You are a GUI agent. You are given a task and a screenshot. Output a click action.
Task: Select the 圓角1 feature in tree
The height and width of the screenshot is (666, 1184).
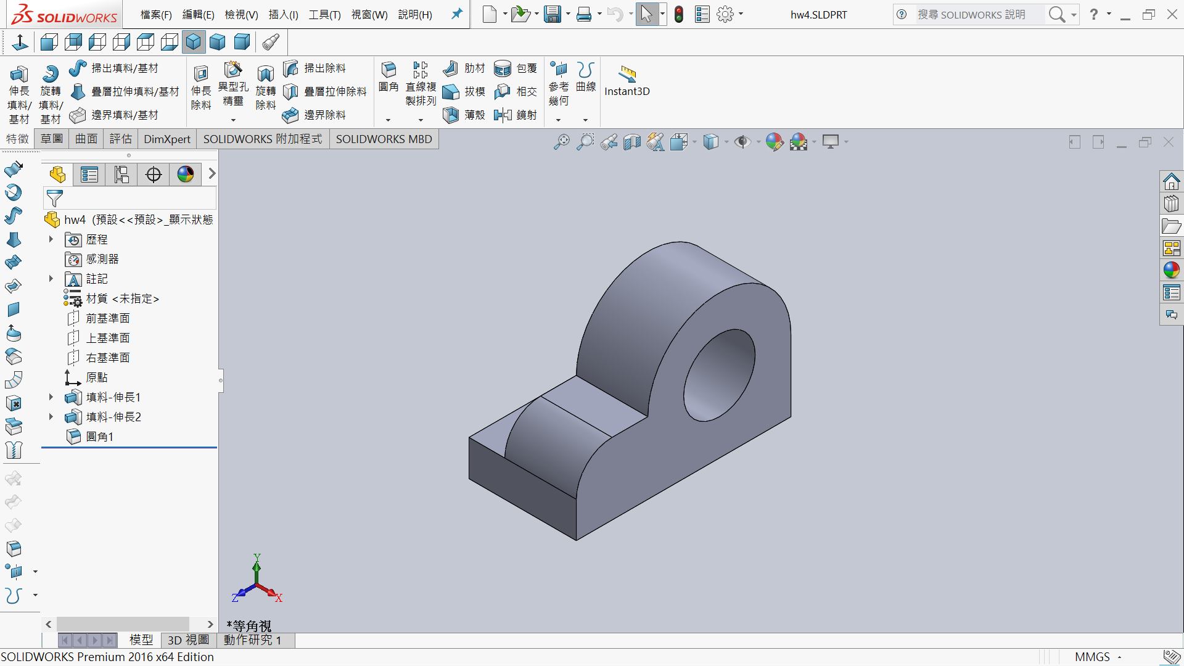coord(99,437)
